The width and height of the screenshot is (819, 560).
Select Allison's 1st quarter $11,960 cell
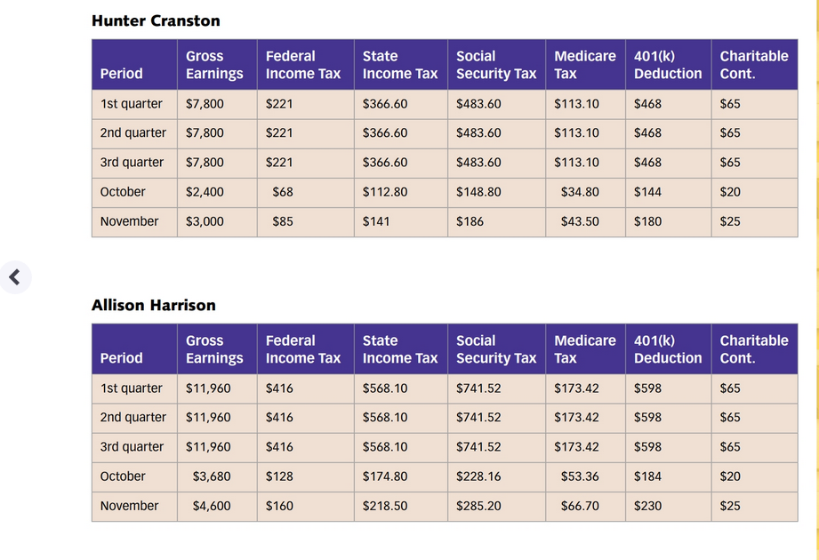(208, 388)
